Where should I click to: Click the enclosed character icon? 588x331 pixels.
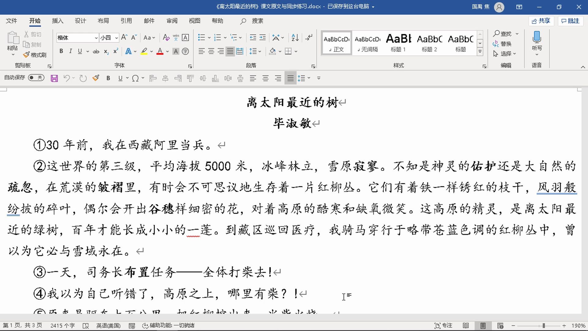(x=185, y=51)
